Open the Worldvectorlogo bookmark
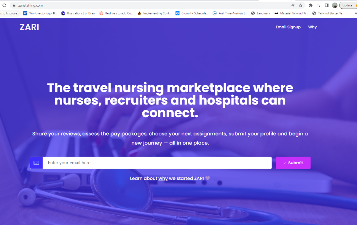 [x=40, y=13]
